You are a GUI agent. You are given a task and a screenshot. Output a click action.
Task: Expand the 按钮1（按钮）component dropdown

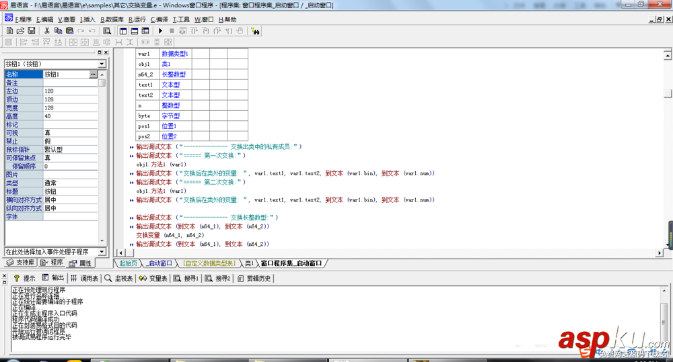pyautogui.click(x=102, y=64)
